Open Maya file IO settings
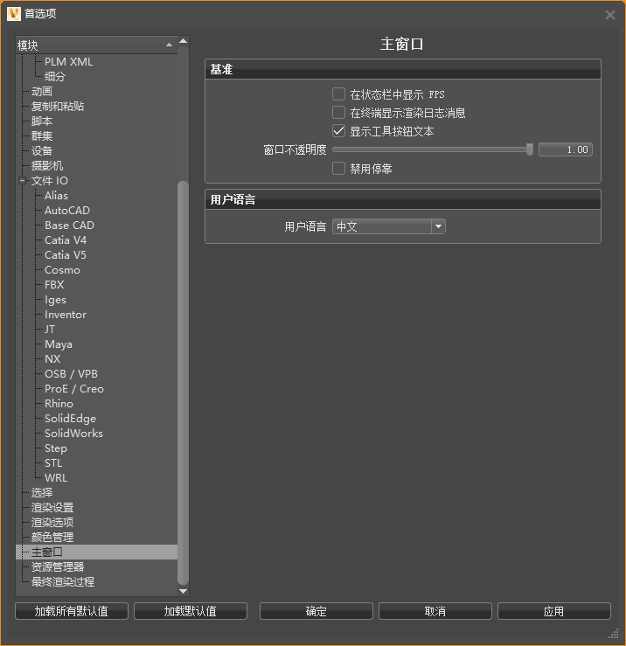The image size is (626, 646). [x=58, y=344]
